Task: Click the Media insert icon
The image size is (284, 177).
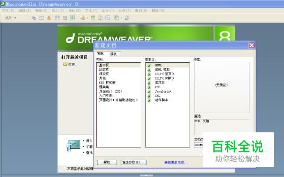Action: coord(83,18)
